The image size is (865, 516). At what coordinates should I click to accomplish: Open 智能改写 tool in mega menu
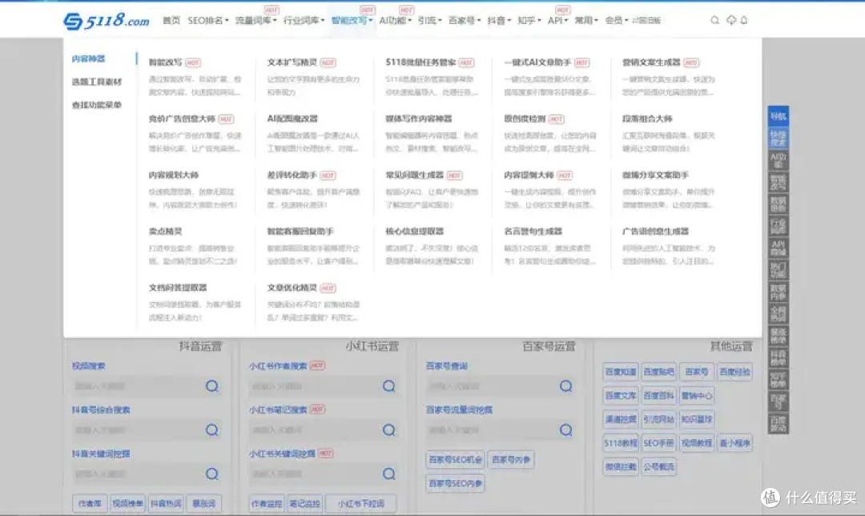tap(165, 62)
